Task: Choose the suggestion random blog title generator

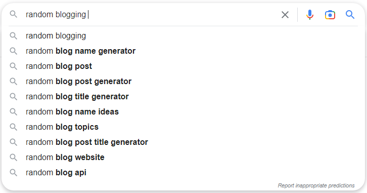Action: [183, 97]
